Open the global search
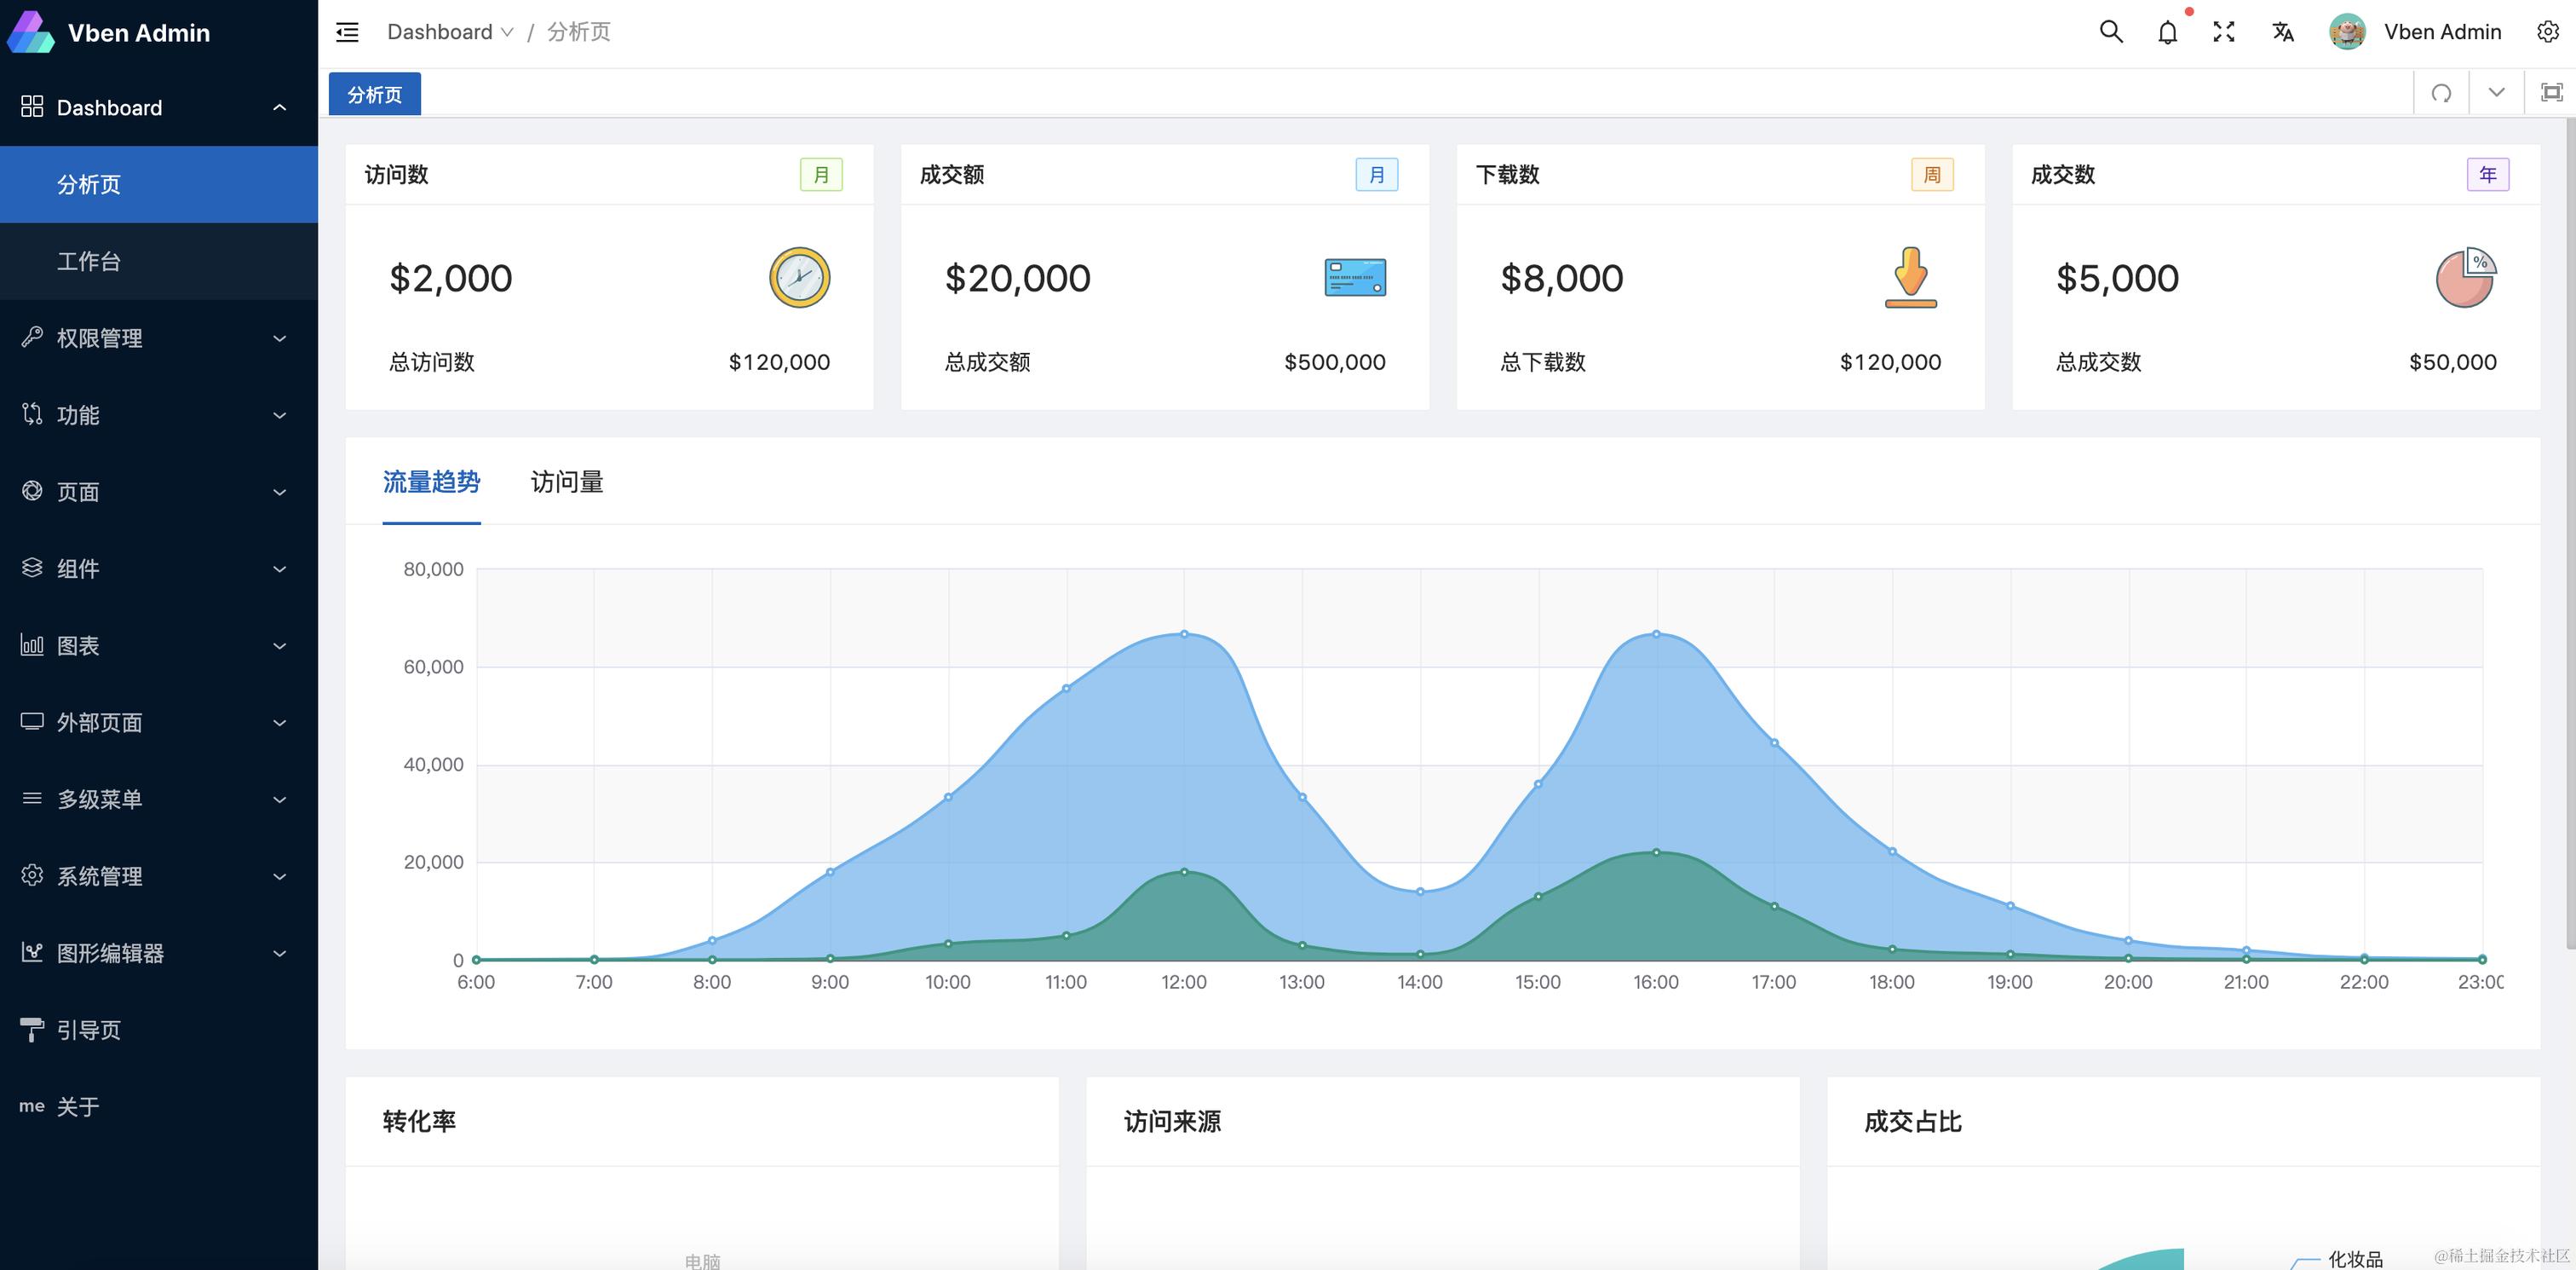Screen dimensions: 2576x1270 (x=2110, y=31)
